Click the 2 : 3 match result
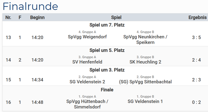208x112 pixels. [196, 80]
